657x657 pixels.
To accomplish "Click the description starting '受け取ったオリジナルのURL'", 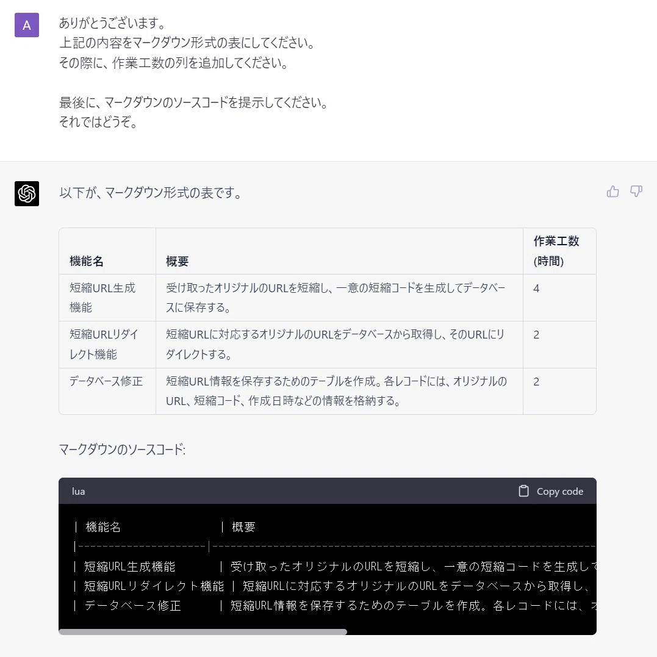I will click(x=336, y=298).
